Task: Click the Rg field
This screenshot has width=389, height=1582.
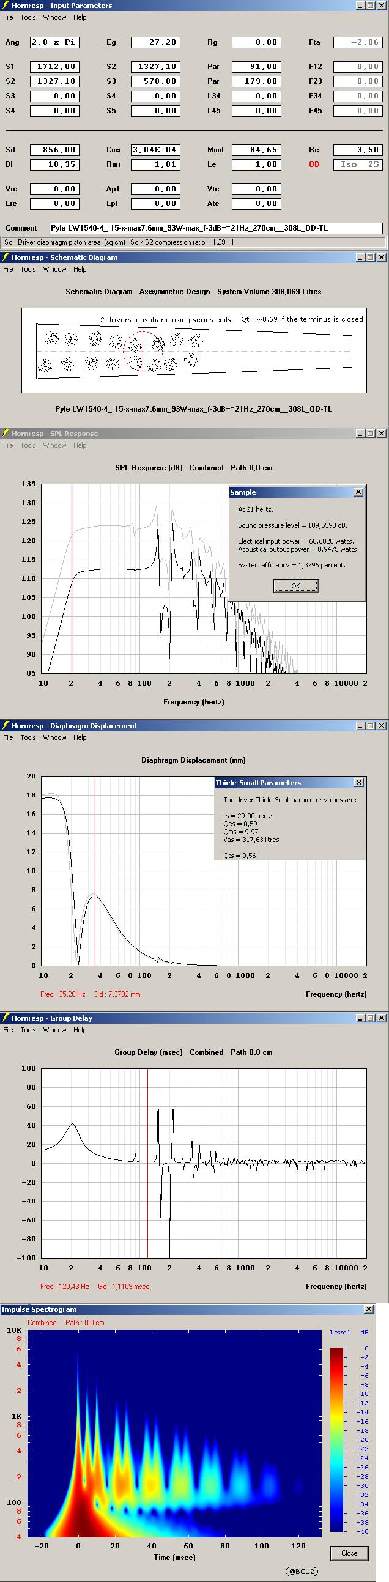Action: [x=256, y=42]
